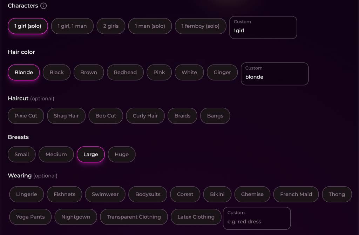This screenshot has height=235, width=359.
Task: Click the hair color Custom input field
Action: (275, 77)
